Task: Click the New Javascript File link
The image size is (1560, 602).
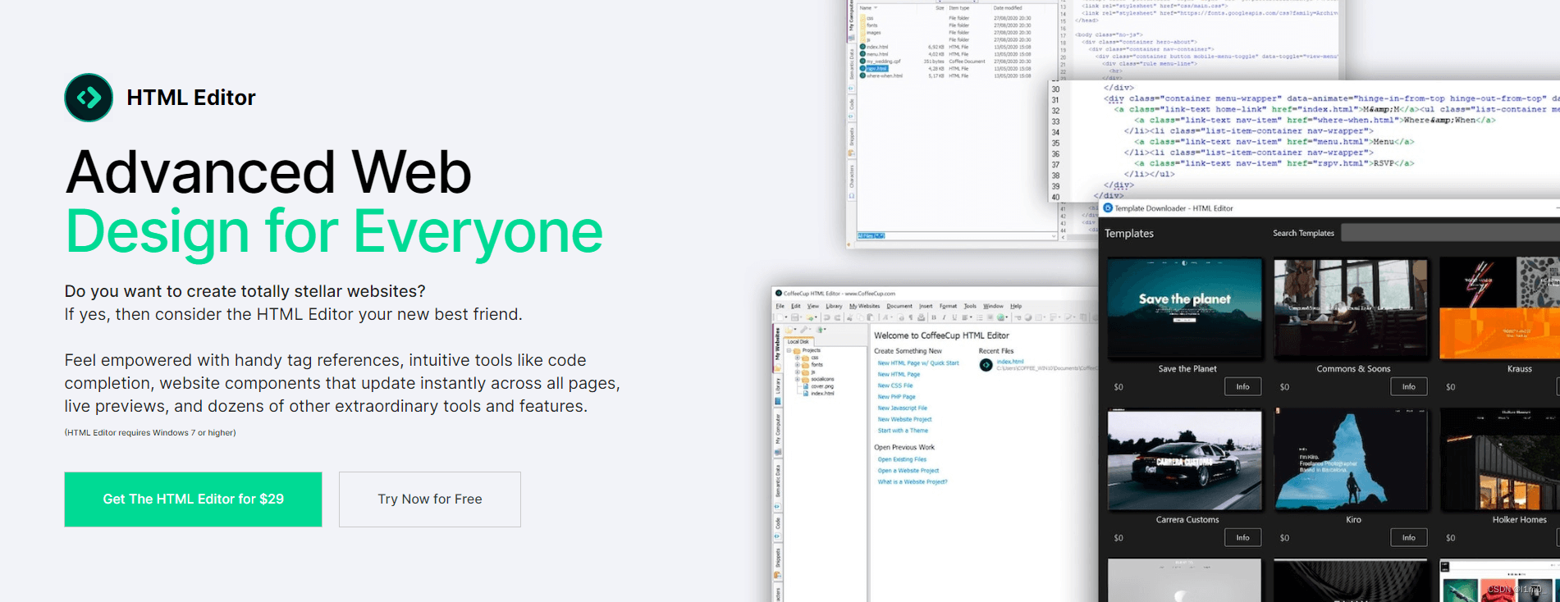Action: (x=902, y=408)
